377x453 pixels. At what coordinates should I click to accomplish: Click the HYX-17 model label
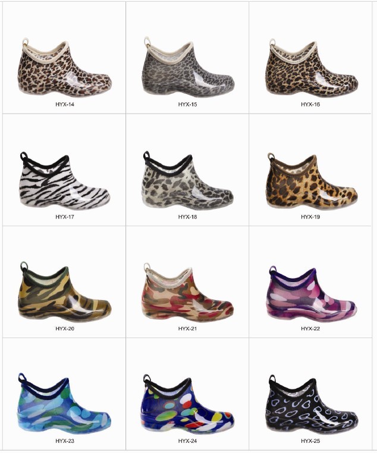click(65, 217)
